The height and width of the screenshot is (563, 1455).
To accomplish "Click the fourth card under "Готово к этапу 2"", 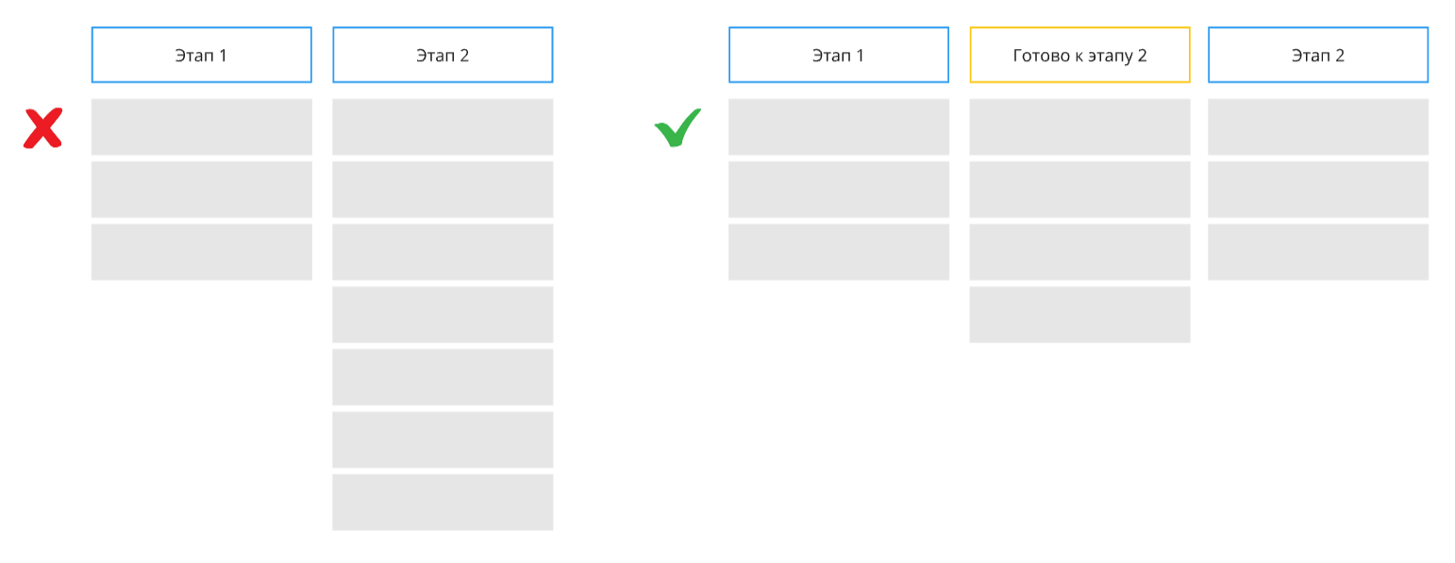I will pyautogui.click(x=1079, y=314).
